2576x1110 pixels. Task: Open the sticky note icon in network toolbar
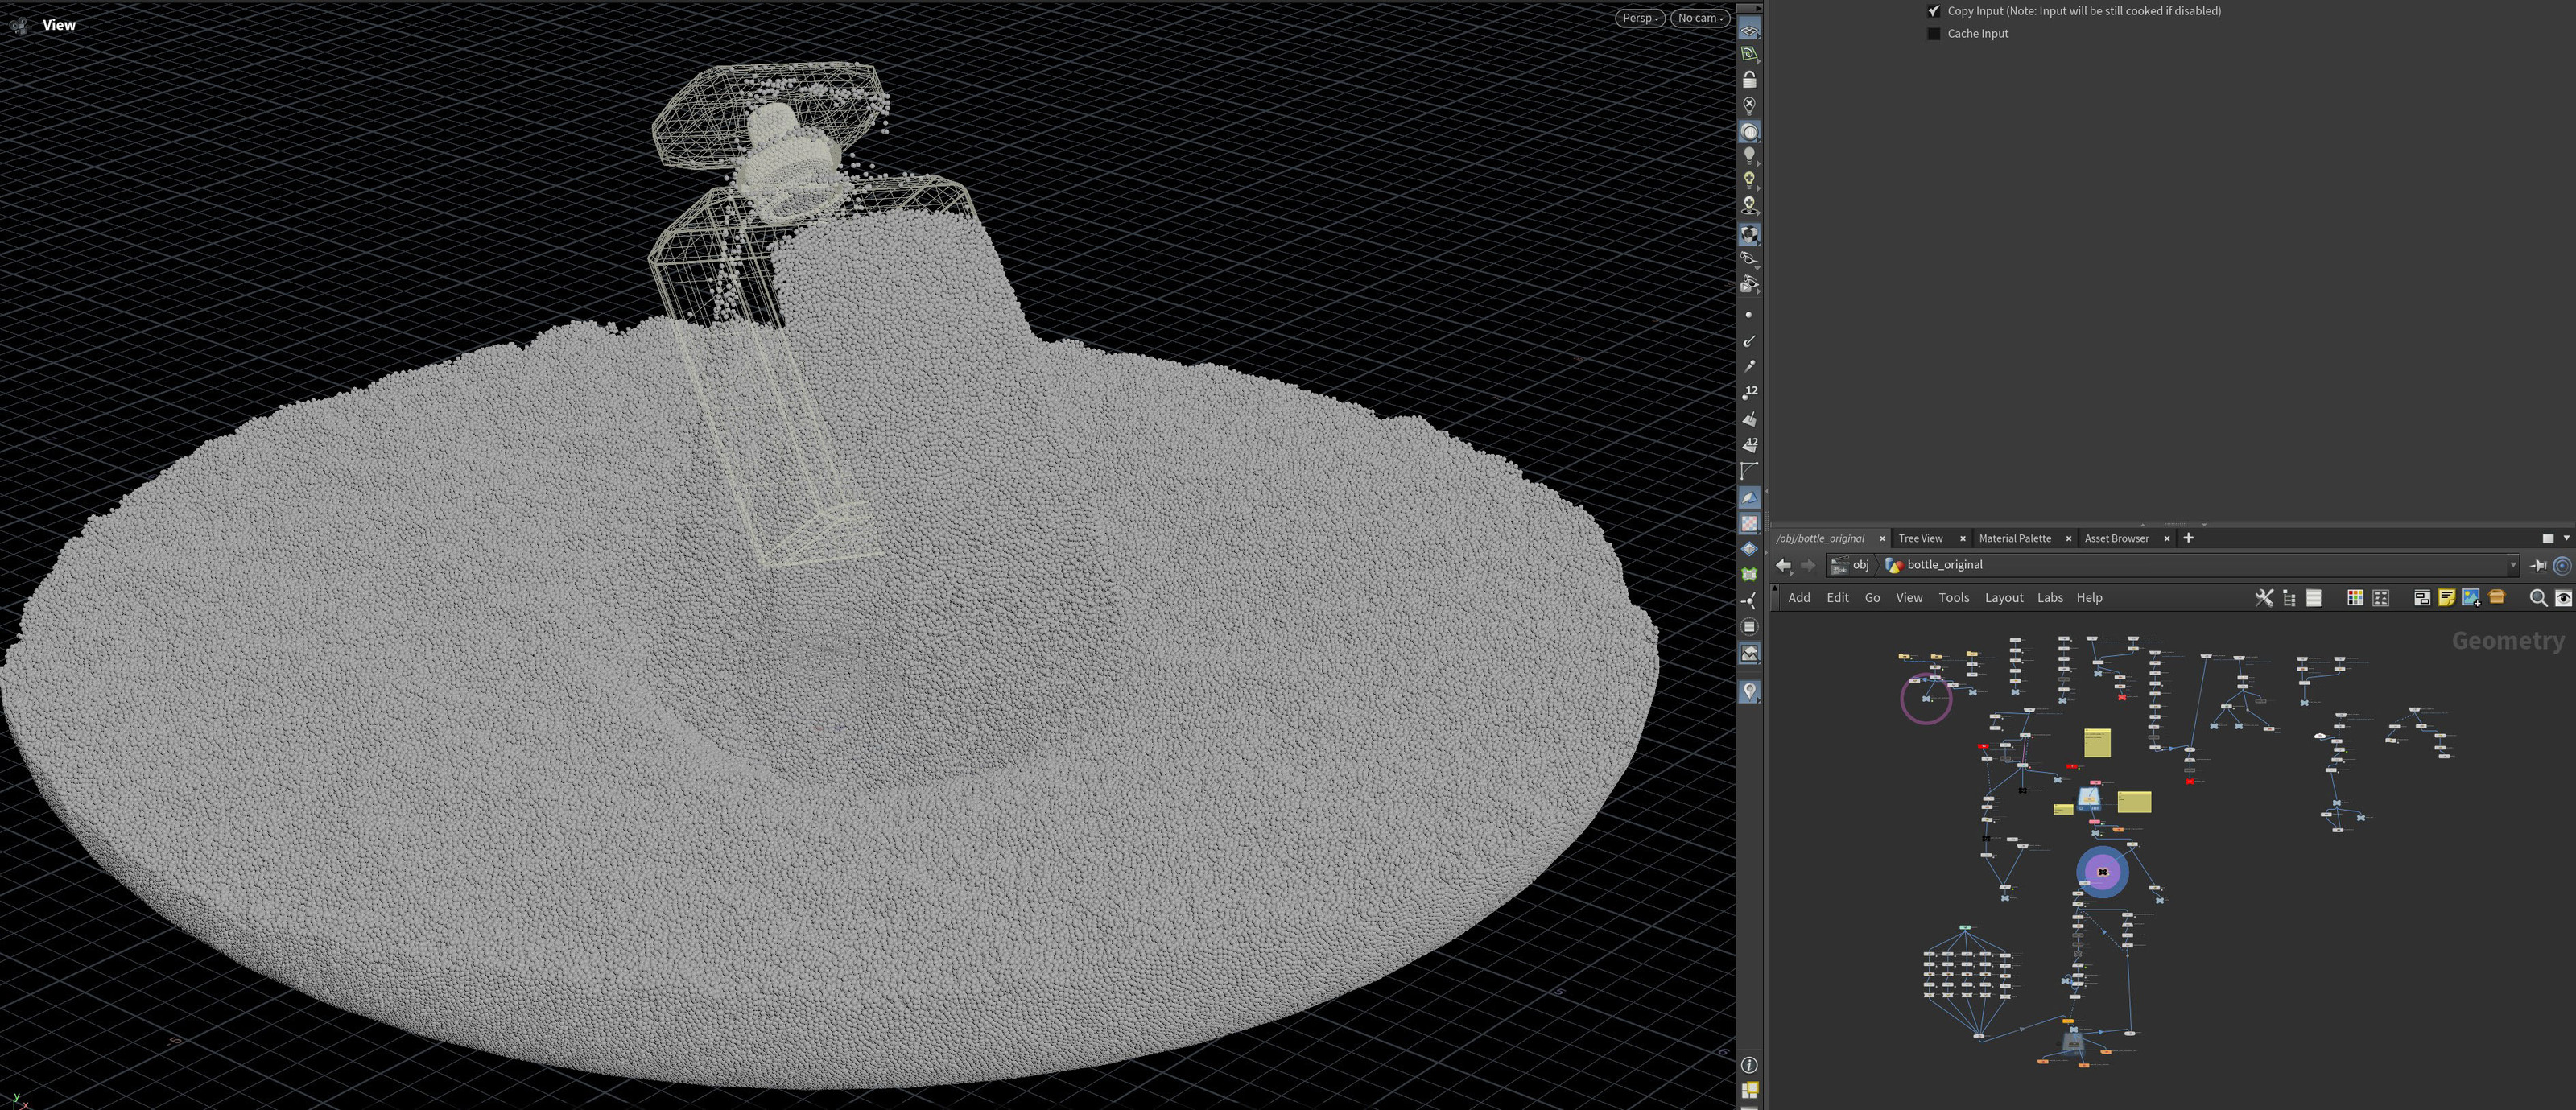pos(2446,597)
